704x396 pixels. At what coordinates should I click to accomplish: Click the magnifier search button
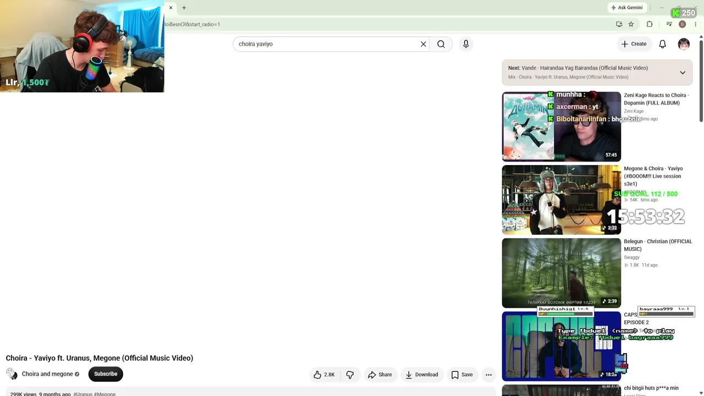(x=441, y=44)
